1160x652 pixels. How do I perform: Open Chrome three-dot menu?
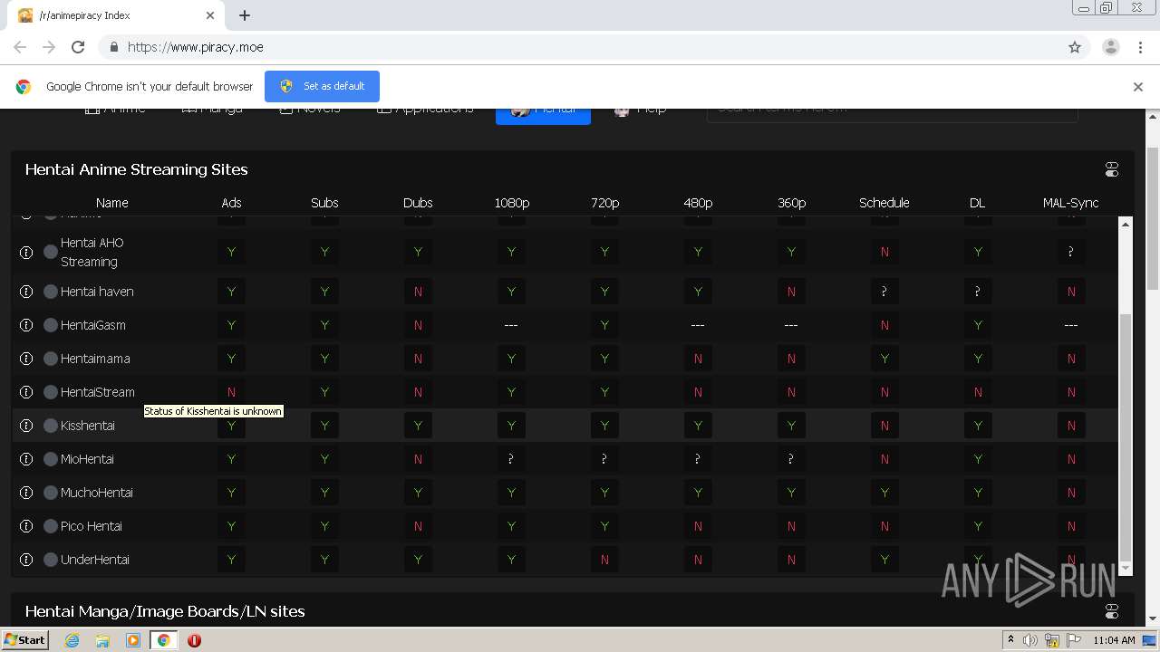(x=1139, y=47)
